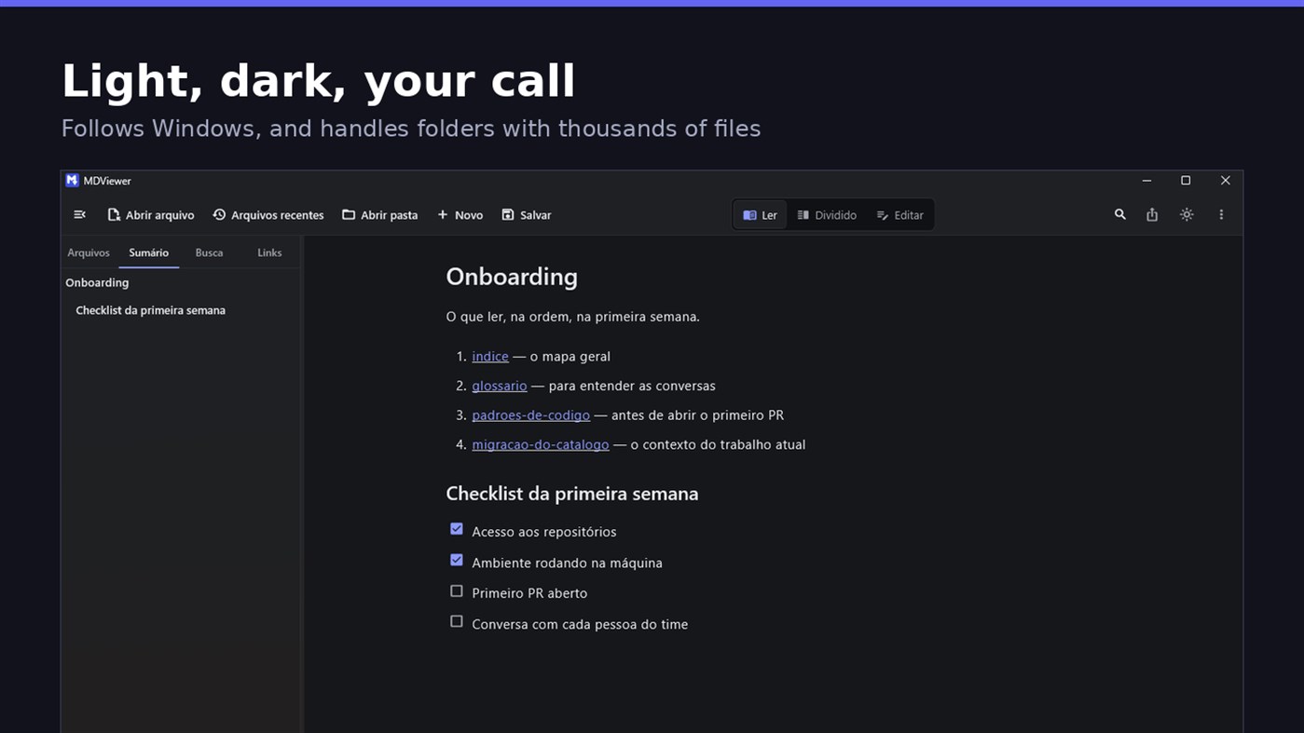Switch to Dividido split view
Image resolution: width=1304 pixels, height=733 pixels.
point(827,215)
